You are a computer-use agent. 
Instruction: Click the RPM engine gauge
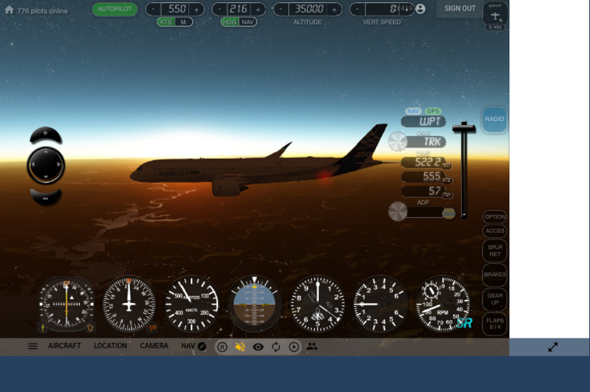tap(442, 304)
